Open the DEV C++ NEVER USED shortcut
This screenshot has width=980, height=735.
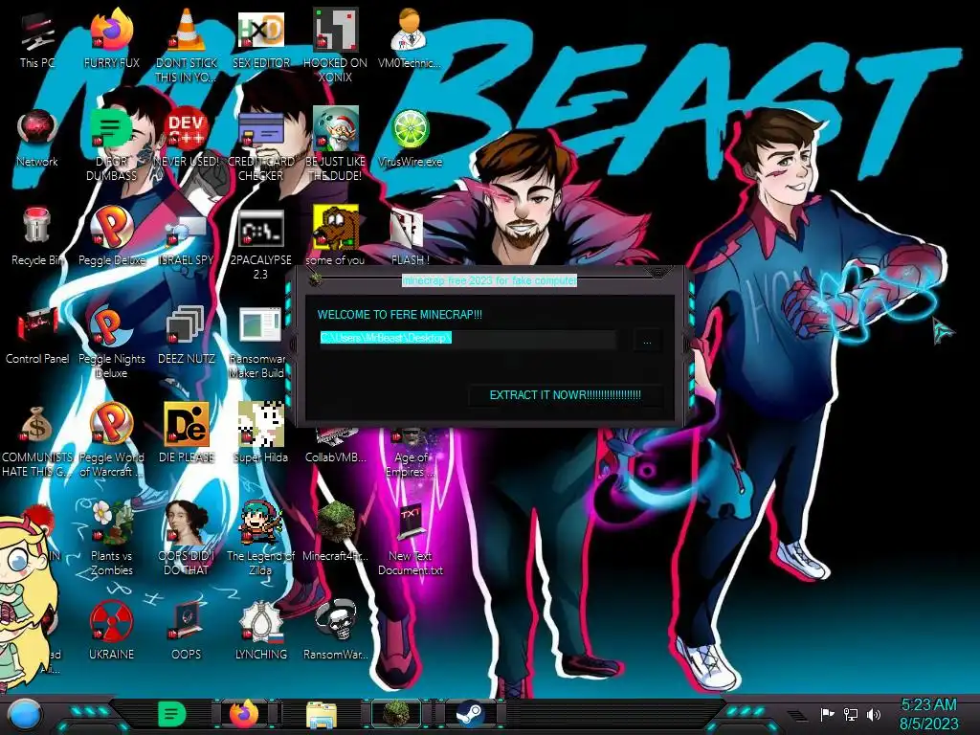pos(186,130)
